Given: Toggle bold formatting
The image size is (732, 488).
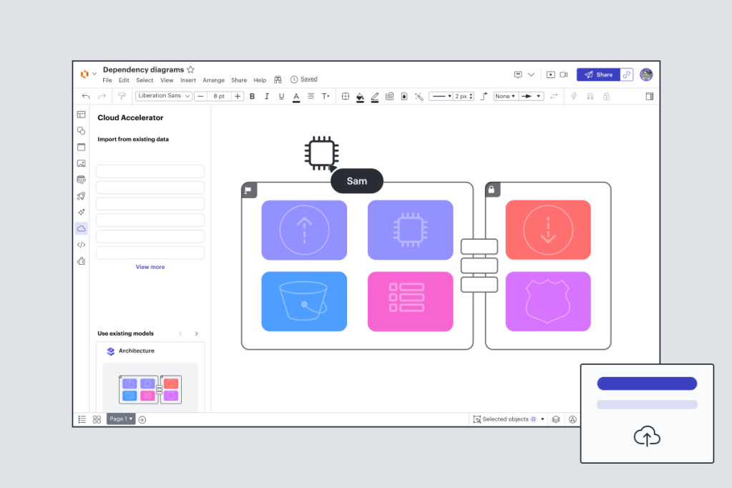Looking at the screenshot, I should click(252, 96).
